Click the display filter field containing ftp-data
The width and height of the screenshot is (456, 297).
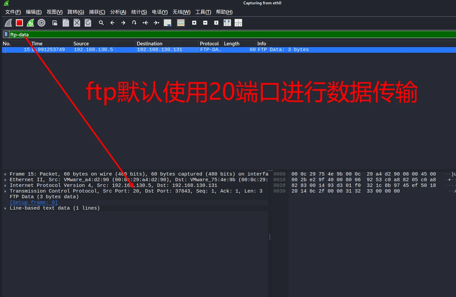[x=232, y=34]
